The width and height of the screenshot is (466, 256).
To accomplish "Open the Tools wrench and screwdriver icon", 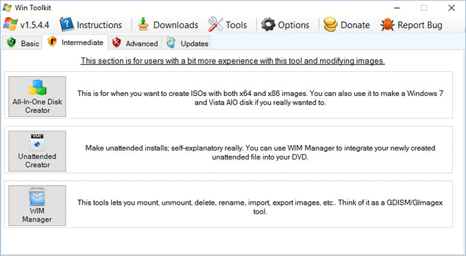I will [215, 25].
